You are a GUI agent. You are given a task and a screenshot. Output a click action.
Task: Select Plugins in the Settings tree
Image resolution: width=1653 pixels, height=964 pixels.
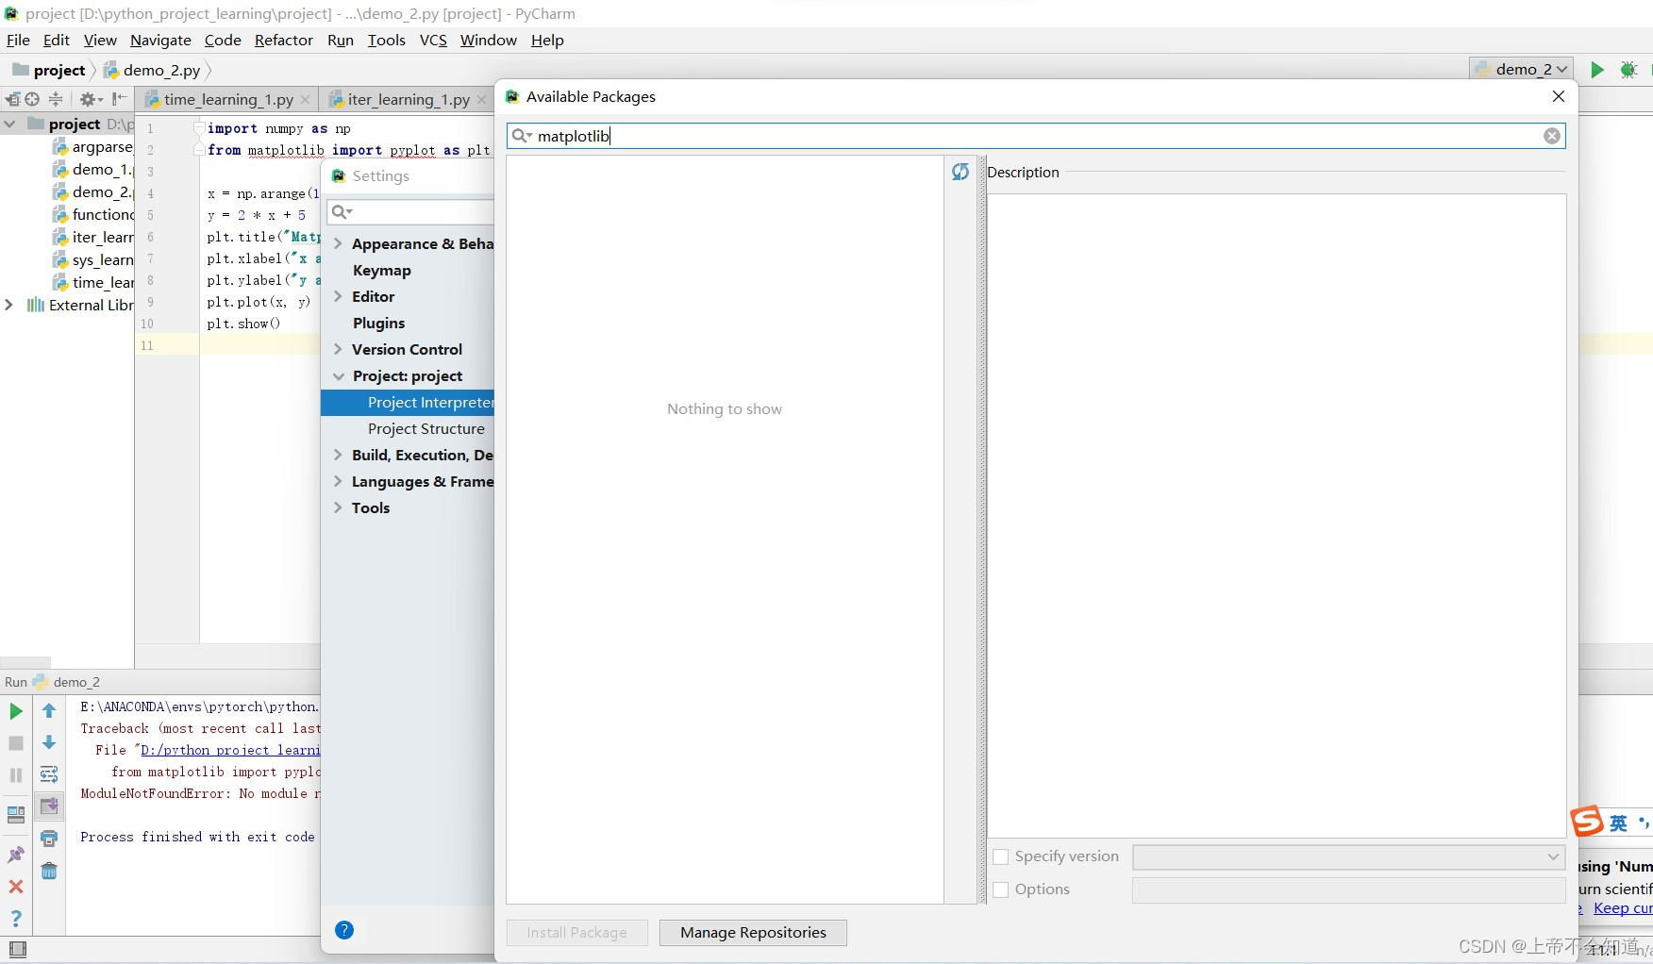(378, 323)
